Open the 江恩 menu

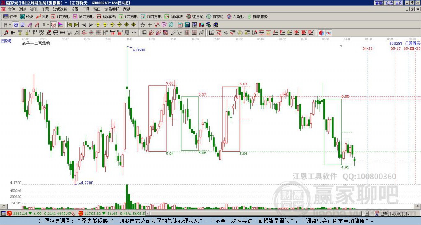(x=45, y=9)
